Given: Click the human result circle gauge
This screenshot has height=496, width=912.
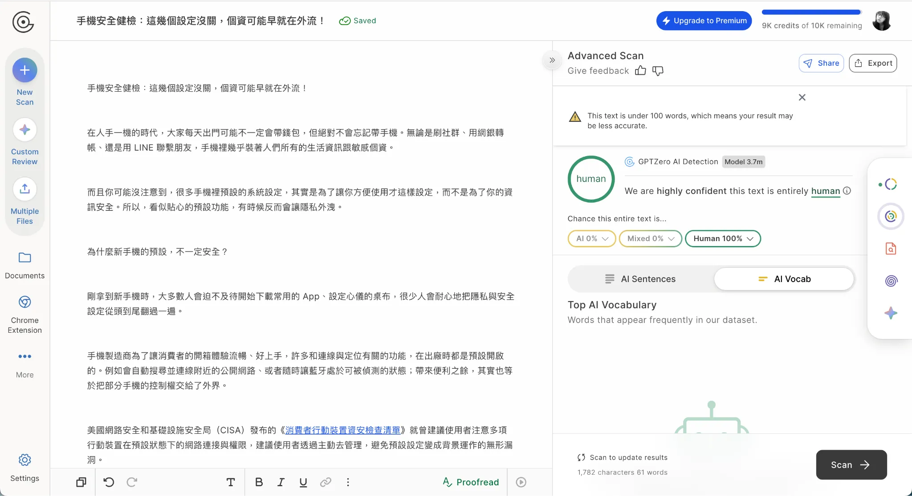Looking at the screenshot, I should click(x=591, y=179).
